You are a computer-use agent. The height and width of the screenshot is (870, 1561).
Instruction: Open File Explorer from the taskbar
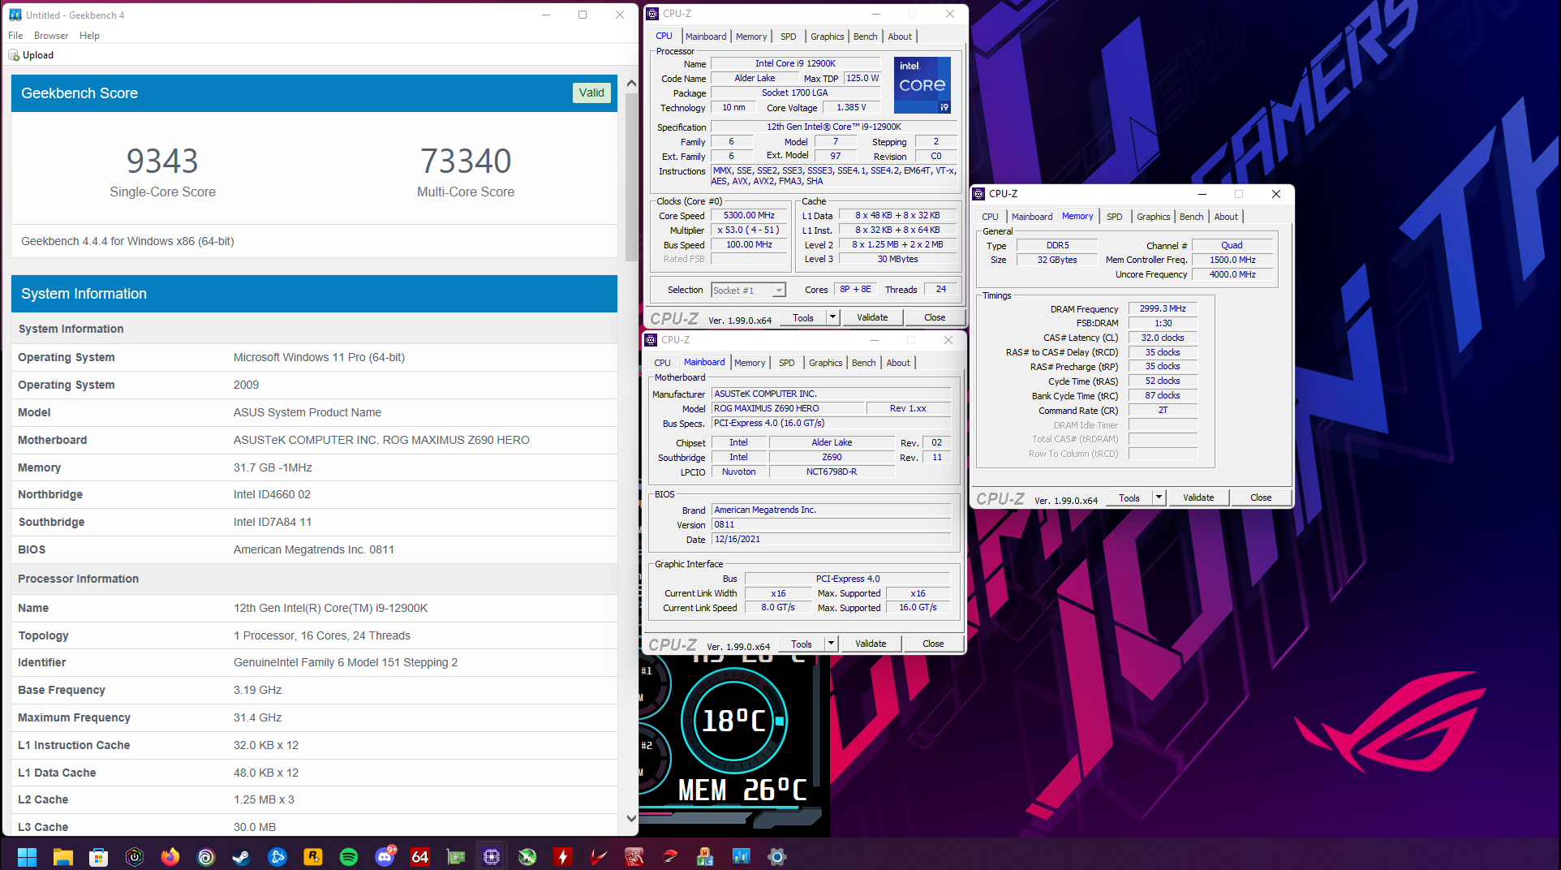coord(63,856)
